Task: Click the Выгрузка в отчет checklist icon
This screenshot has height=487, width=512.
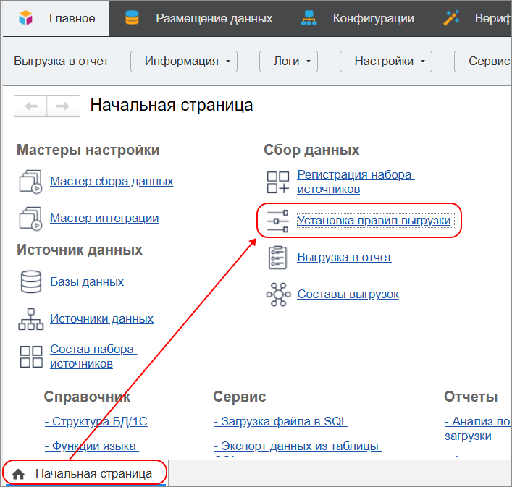Action: (x=278, y=258)
